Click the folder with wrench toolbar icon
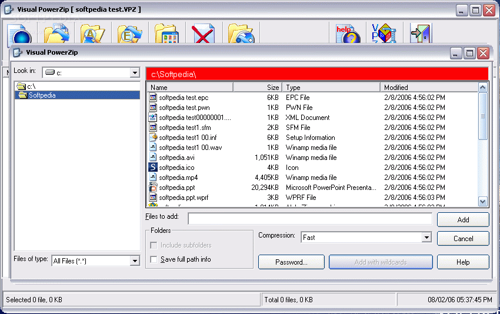Image resolution: width=500 pixels, height=314 pixels. [x=241, y=34]
